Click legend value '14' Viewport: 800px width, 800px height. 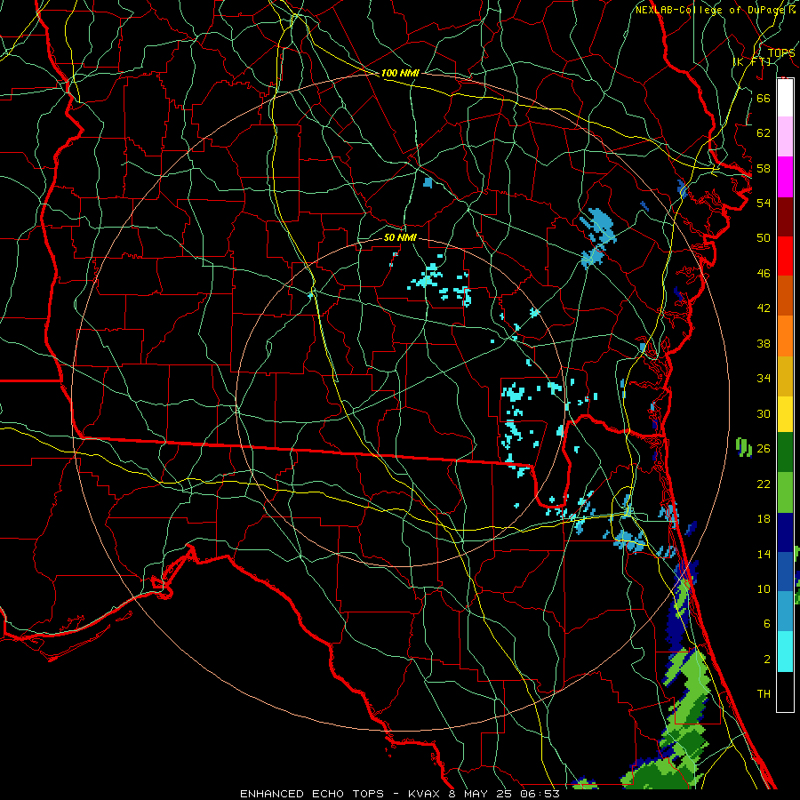pyautogui.click(x=764, y=554)
